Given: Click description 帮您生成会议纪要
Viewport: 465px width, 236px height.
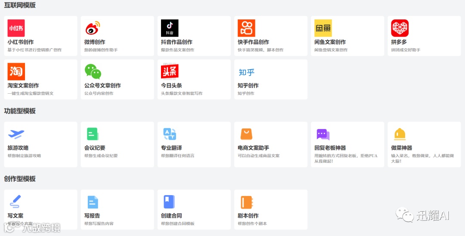Looking at the screenshot, I should [x=101, y=156].
